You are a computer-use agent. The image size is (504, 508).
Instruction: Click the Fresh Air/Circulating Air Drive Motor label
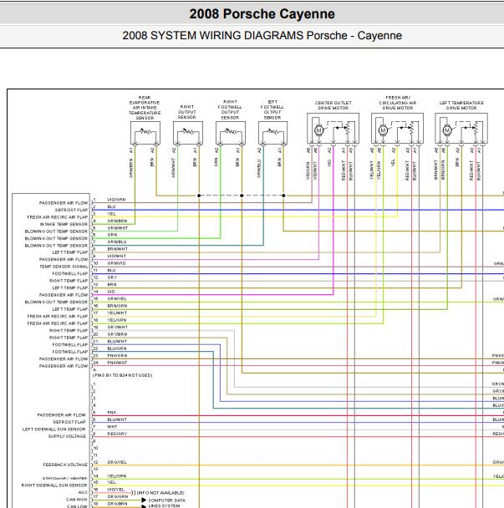point(398,103)
